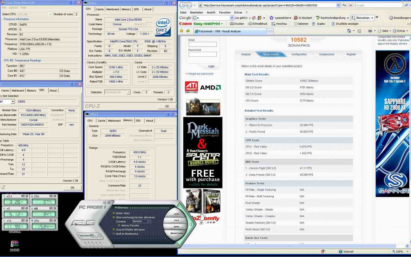Click the RSS feeds icon in command bar
The height and width of the screenshot is (257, 411).
tap(359, 31)
